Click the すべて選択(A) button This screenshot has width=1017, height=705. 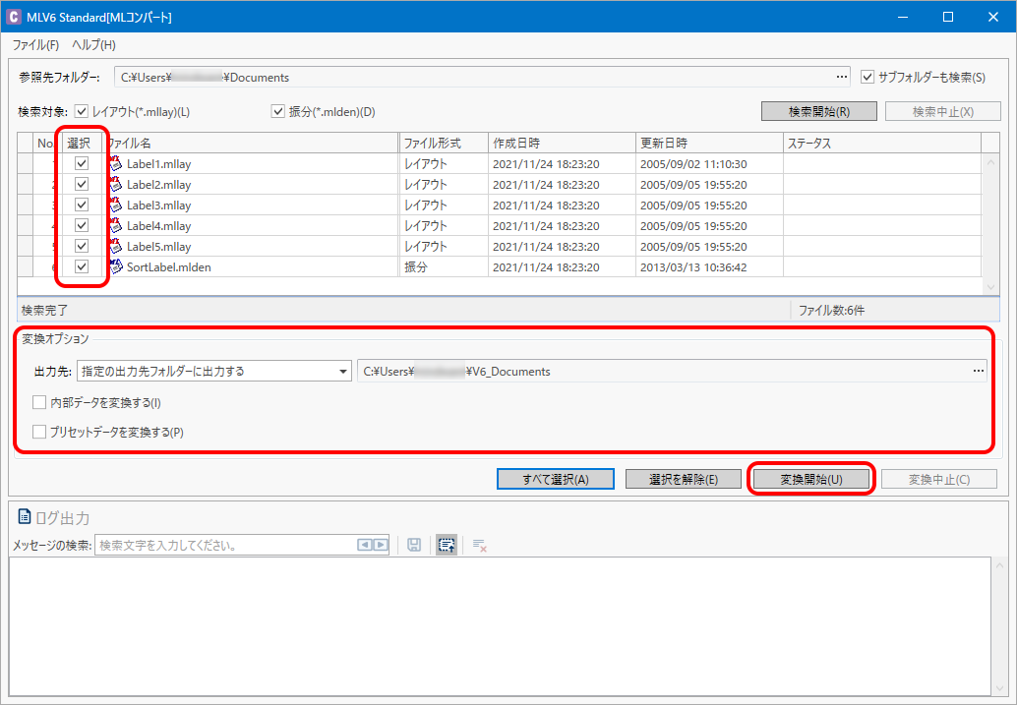tap(555, 479)
